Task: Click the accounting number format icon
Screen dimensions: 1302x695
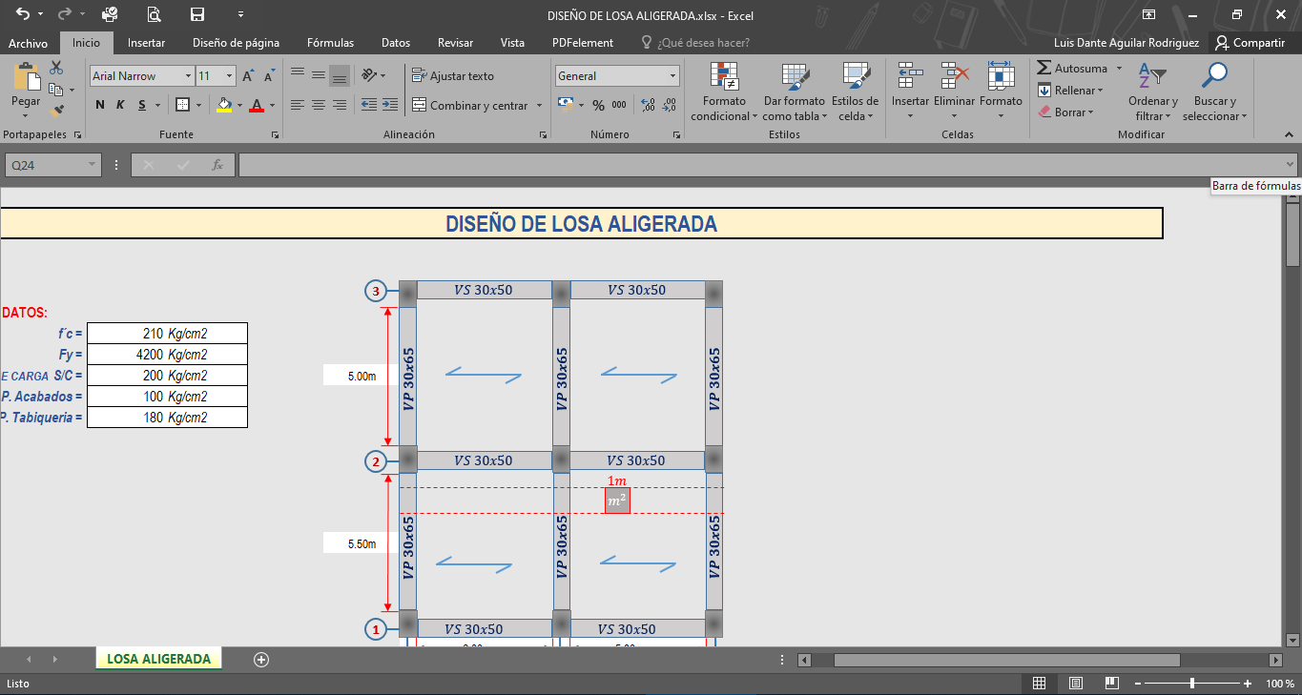Action: (x=565, y=105)
